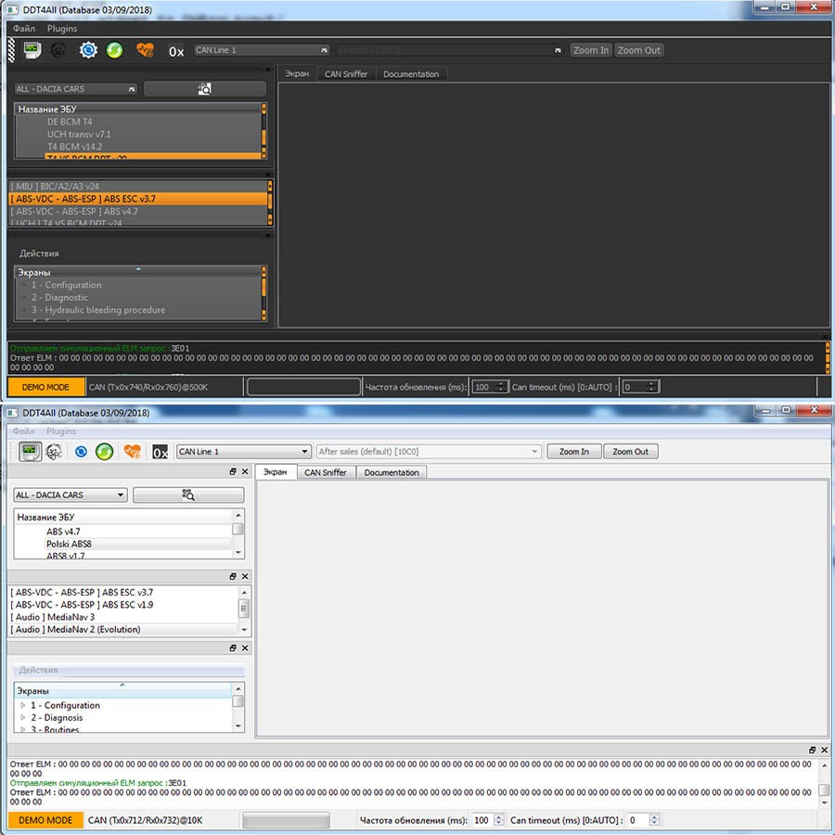Image resolution: width=835 pixels, height=835 pixels.
Task: Open the CAN Line 1 dropdown in the light window
Action: click(243, 452)
